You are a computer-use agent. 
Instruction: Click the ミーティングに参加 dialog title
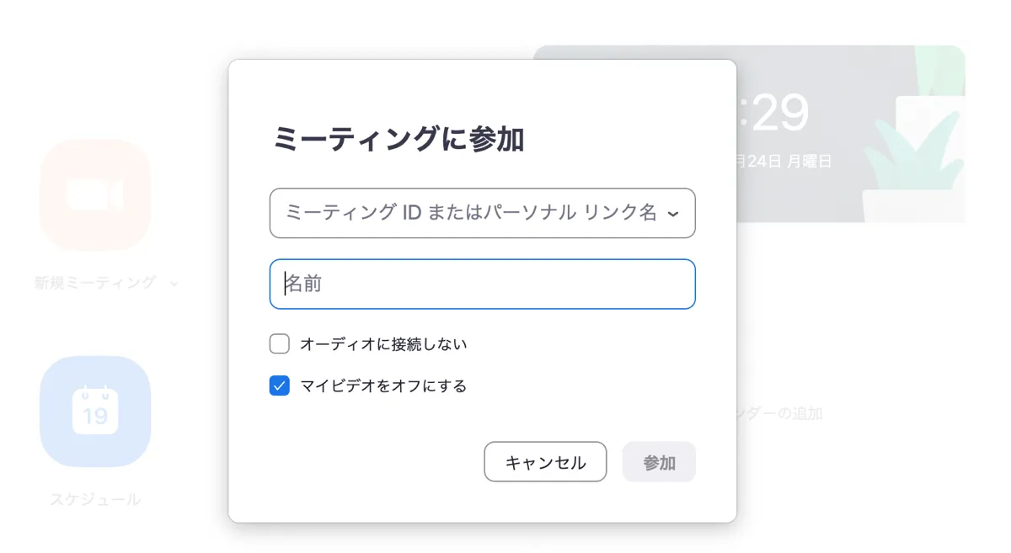click(399, 139)
